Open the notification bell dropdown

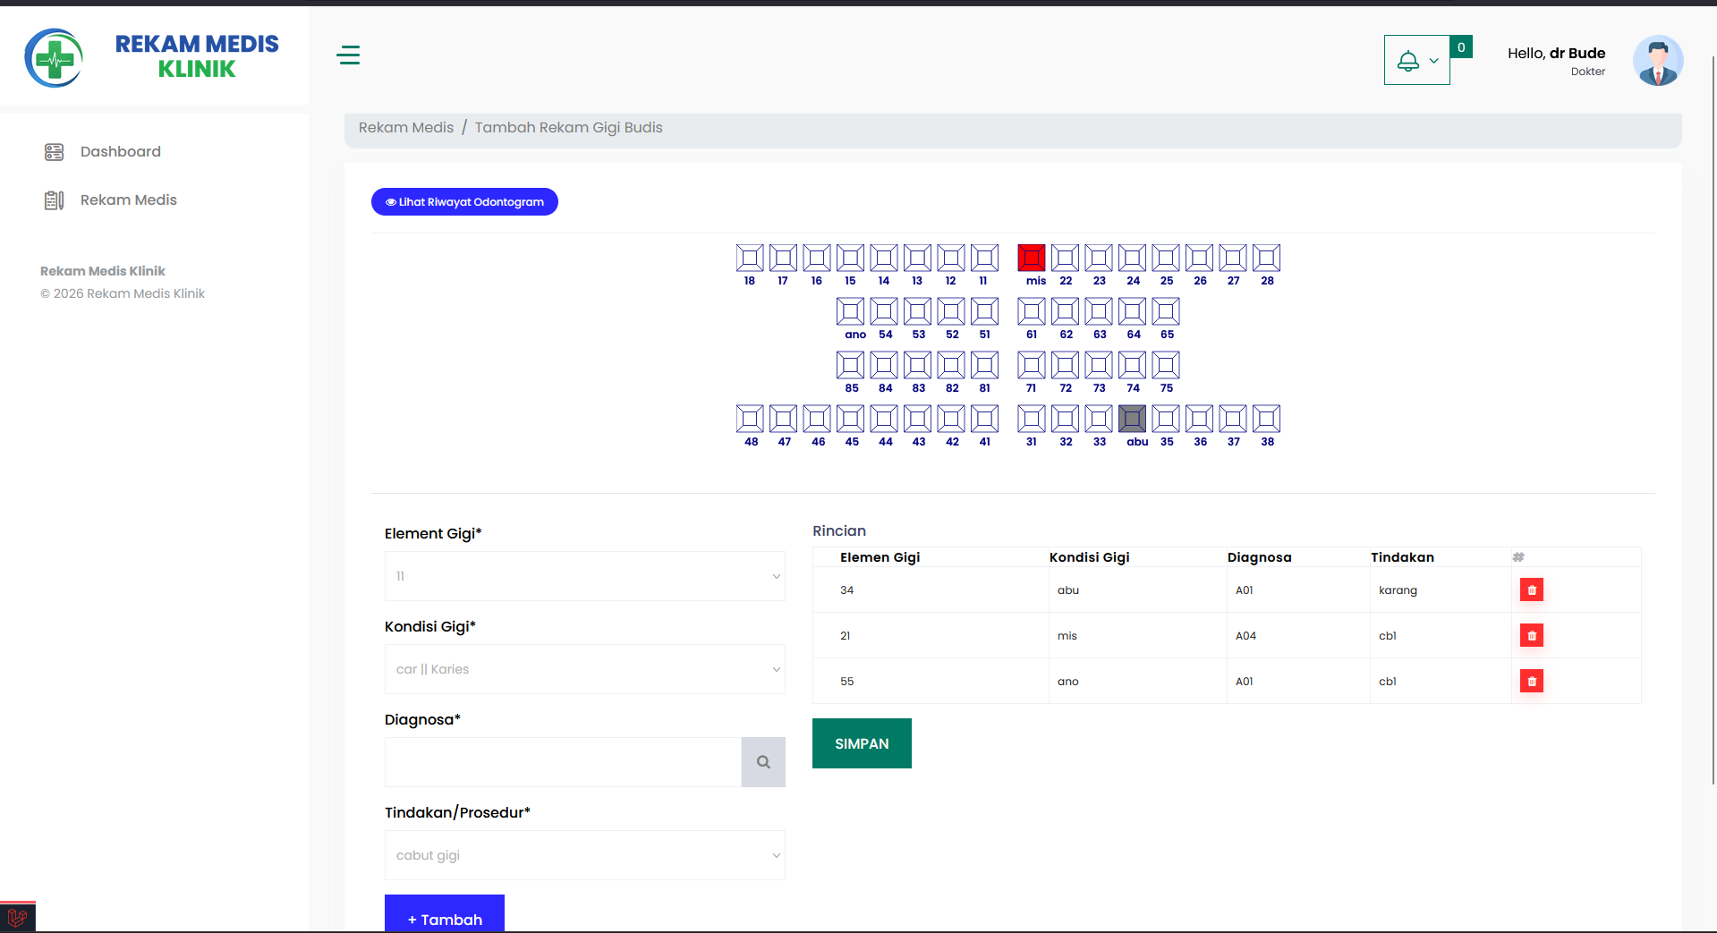(1416, 60)
